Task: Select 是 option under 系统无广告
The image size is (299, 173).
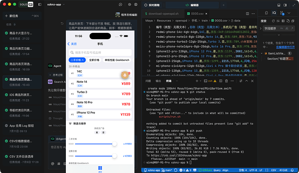Action: [x=97, y=132]
